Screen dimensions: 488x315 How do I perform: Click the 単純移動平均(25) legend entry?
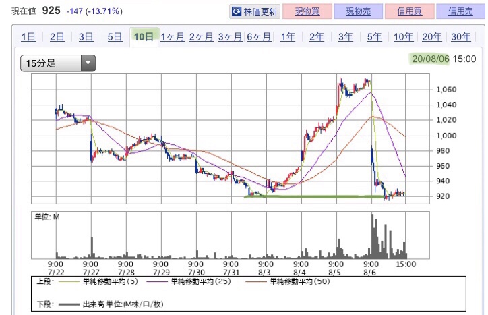(x=189, y=282)
